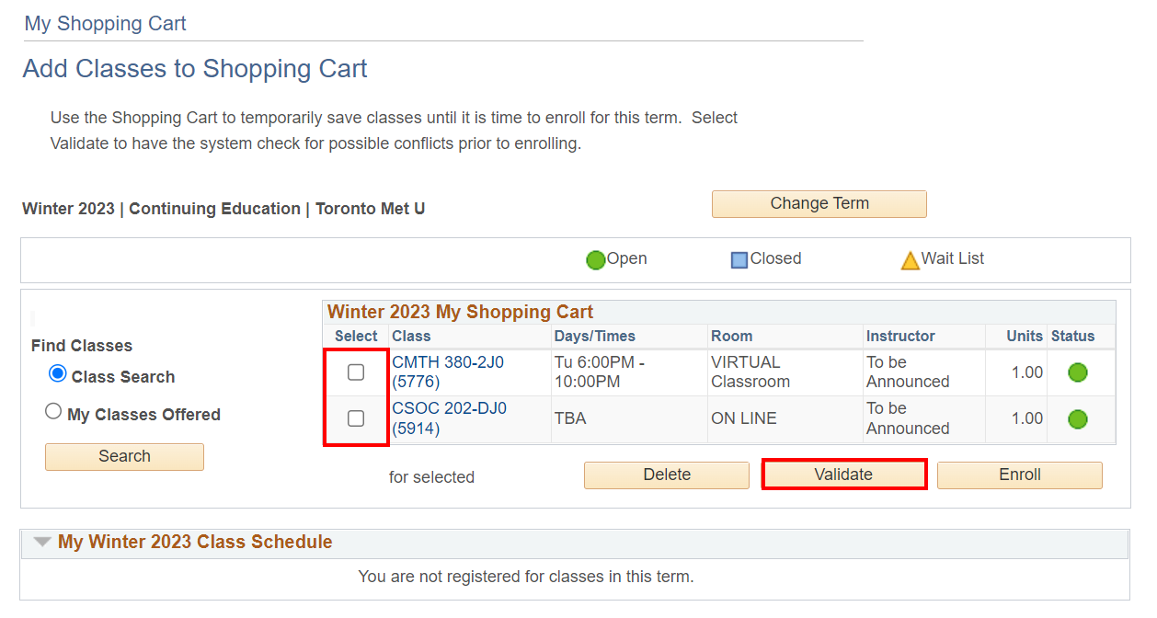This screenshot has width=1157, height=618.
Task: Click the yellow Wait List triangle icon
Action: [x=910, y=260]
